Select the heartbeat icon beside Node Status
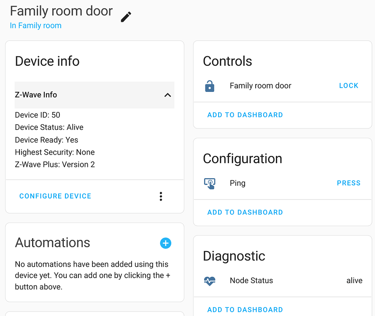Screen dimensions: 375x316 [x=210, y=281]
